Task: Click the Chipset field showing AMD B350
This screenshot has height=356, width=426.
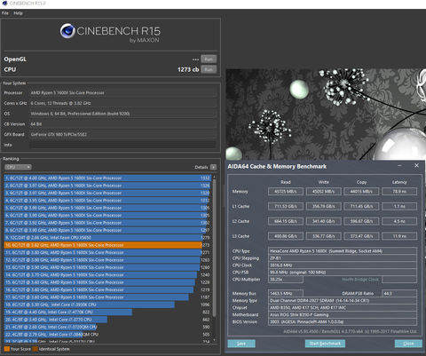Action: (343, 308)
